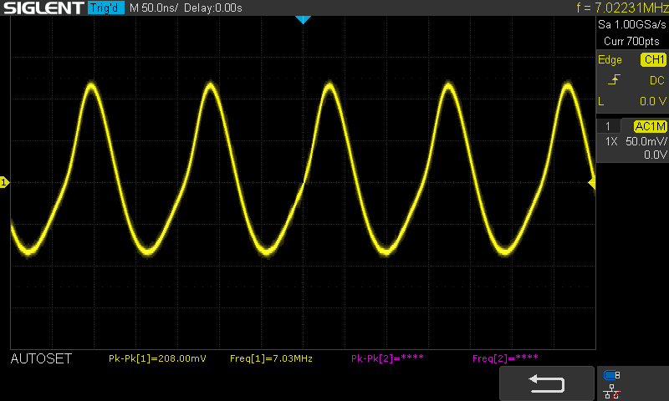Click the SIGLENT logo
The image size is (669, 401).
(x=44, y=8)
